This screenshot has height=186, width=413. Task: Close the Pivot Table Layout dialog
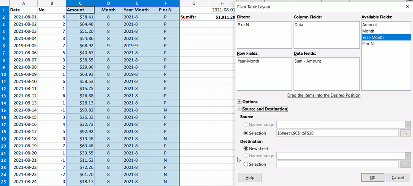[x=407, y=7]
